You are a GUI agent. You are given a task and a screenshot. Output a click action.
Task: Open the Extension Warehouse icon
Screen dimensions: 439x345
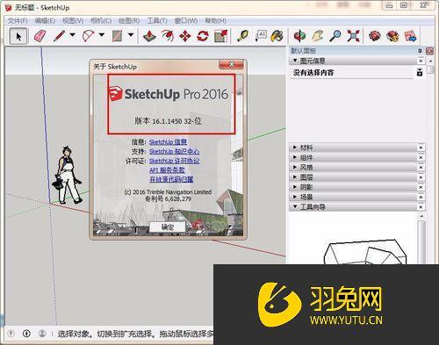click(x=392, y=36)
